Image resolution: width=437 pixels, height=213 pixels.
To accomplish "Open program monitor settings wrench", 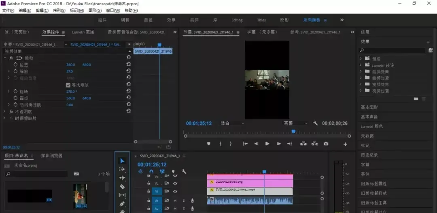I will click(x=315, y=123).
